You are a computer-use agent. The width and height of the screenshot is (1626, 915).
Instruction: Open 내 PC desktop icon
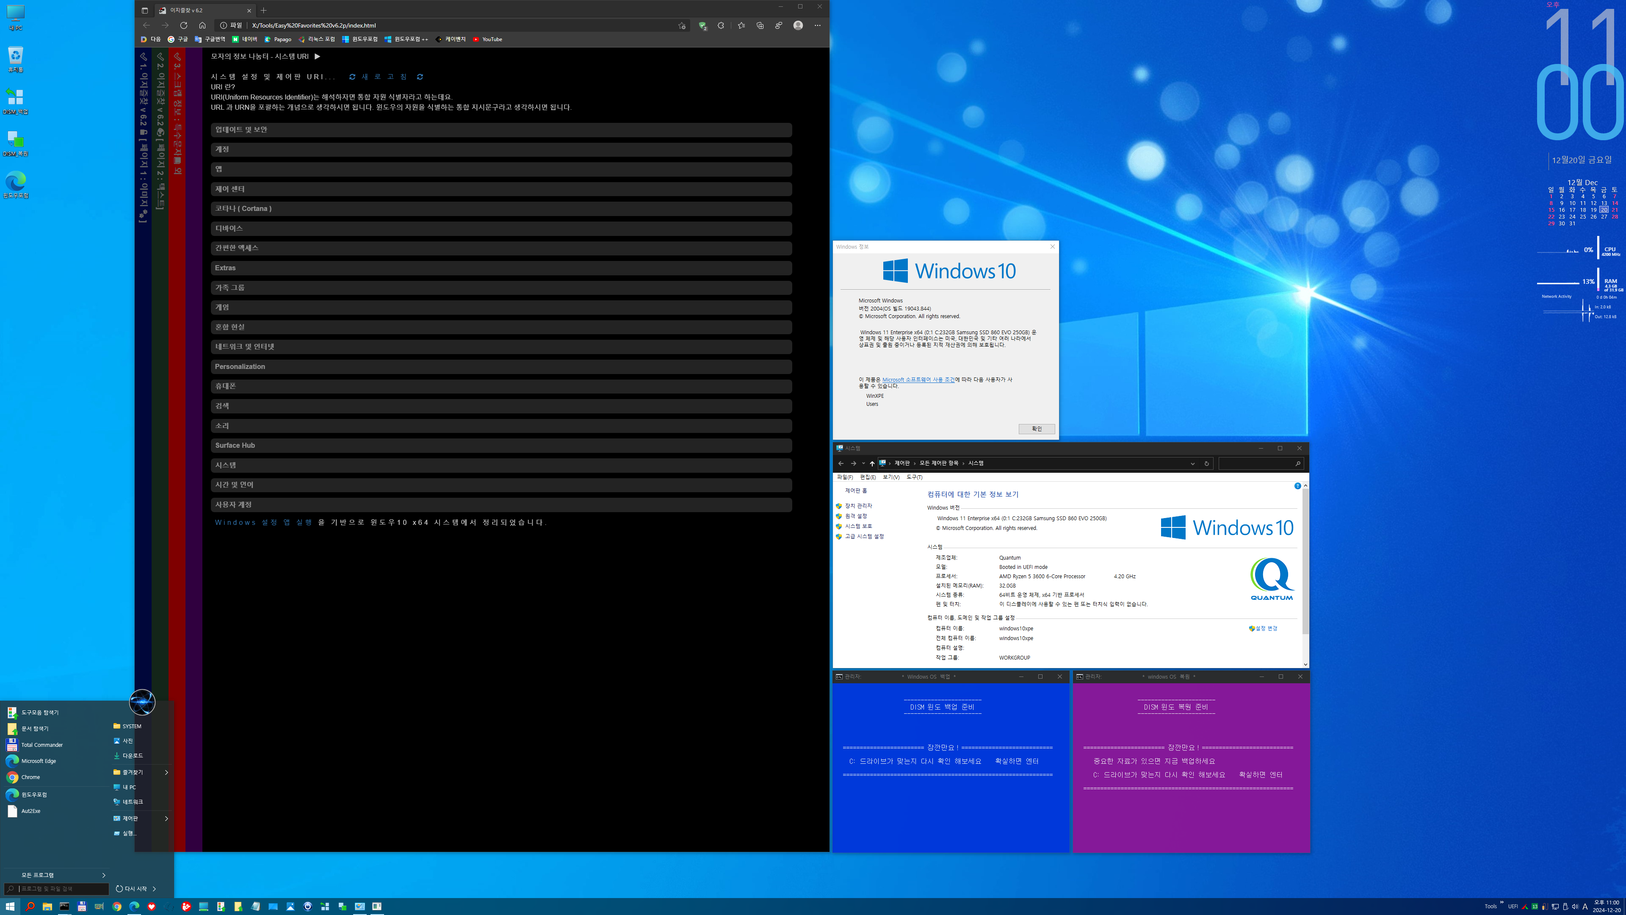[x=15, y=18]
